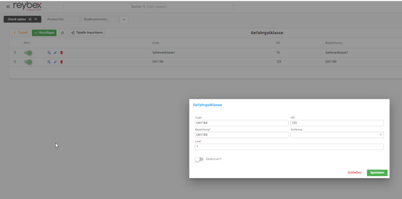Viewport: 402px width, 199px height.
Task: Save with the Speichern button
Action: [x=377, y=173]
